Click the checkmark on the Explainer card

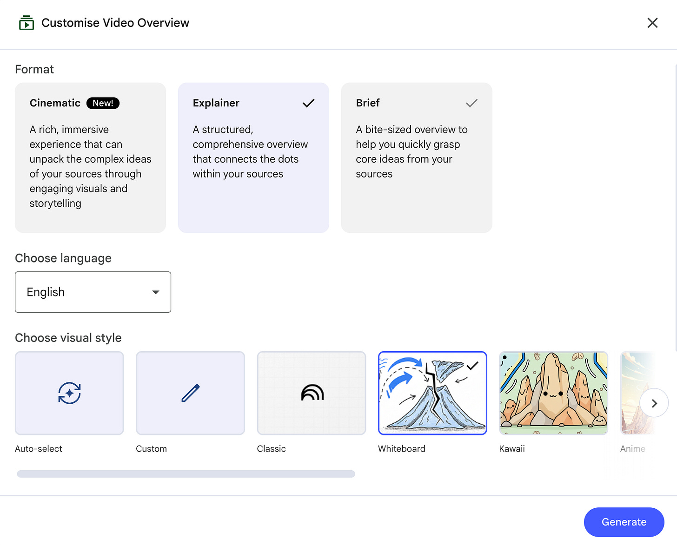pos(308,103)
